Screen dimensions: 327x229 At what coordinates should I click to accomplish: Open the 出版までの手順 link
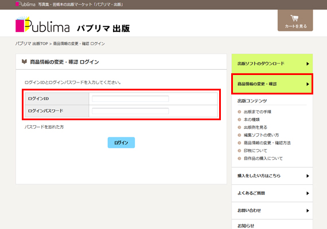[258, 112]
